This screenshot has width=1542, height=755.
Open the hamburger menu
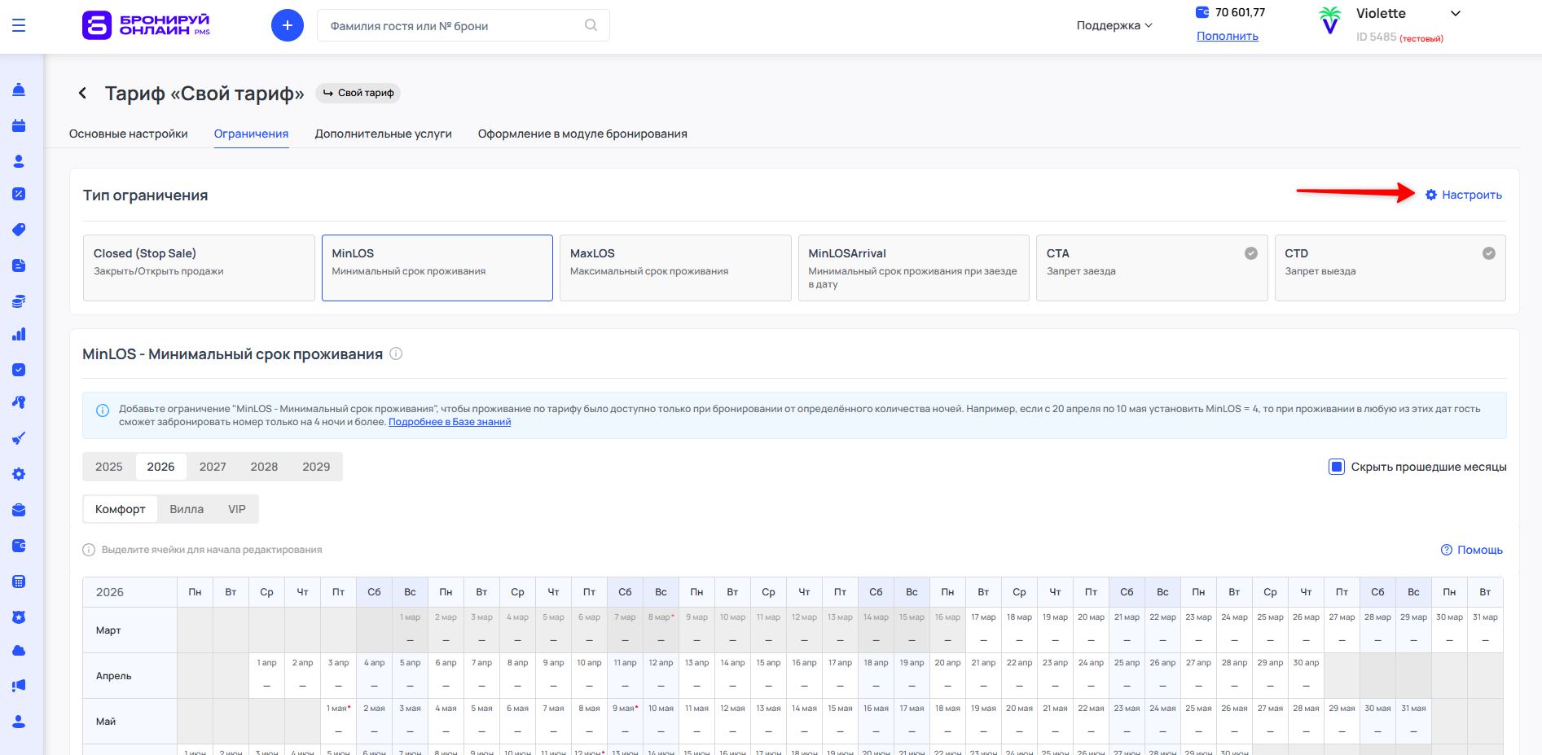tap(19, 26)
